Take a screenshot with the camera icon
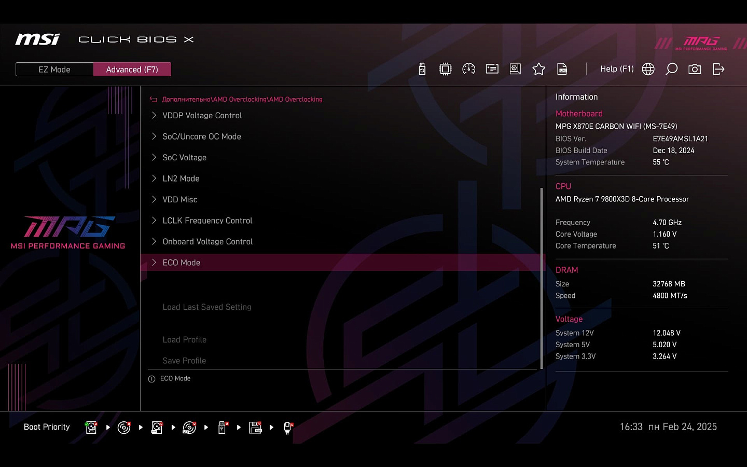747x467 pixels. [695, 69]
